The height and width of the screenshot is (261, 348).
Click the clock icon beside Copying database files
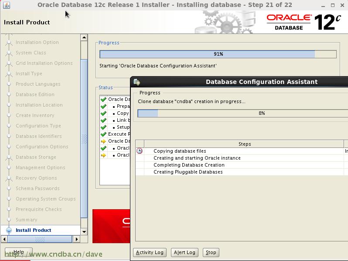(140, 151)
